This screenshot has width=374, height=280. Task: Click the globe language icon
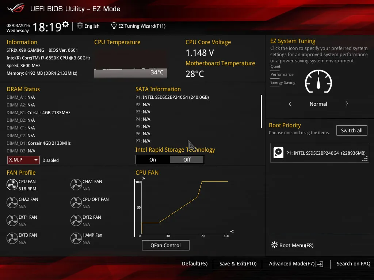(x=80, y=26)
